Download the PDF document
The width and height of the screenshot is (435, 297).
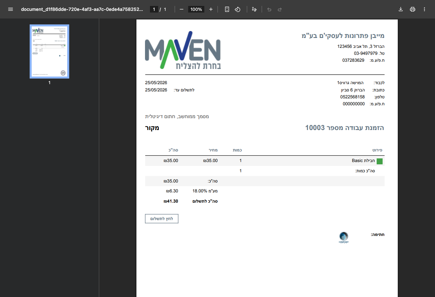tap(401, 9)
